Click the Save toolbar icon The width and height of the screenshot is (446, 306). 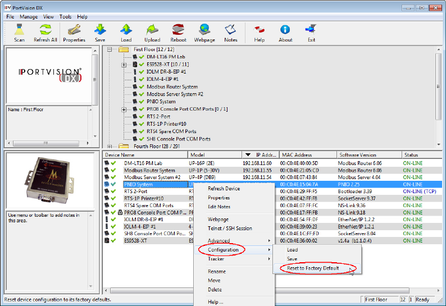click(x=100, y=30)
